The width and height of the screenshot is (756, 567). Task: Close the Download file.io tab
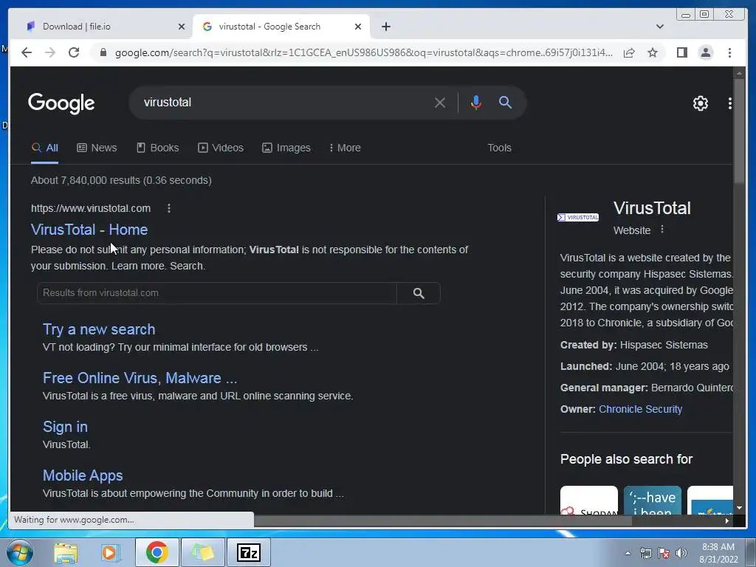[x=182, y=27]
